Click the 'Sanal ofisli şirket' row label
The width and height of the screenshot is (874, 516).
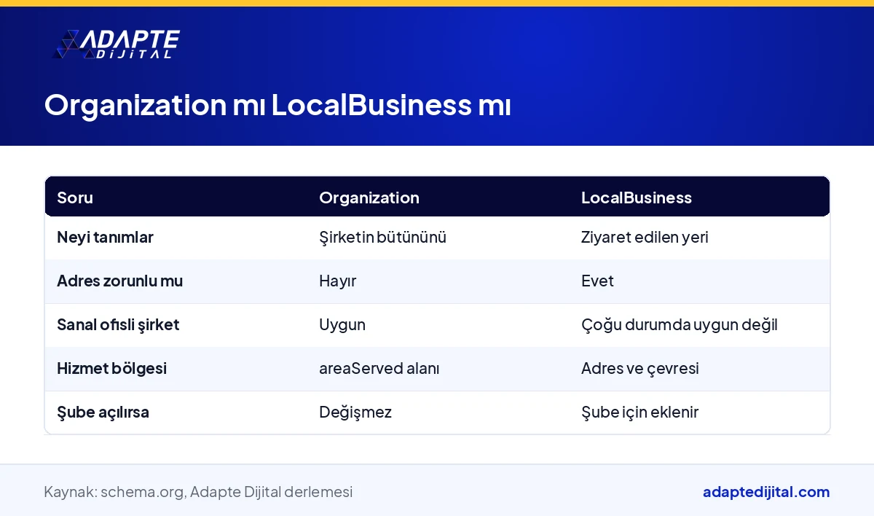(x=118, y=324)
